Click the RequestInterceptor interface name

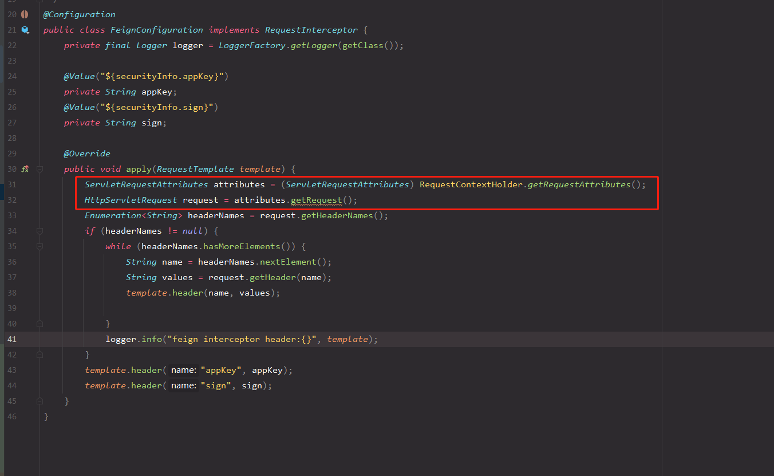[311, 30]
